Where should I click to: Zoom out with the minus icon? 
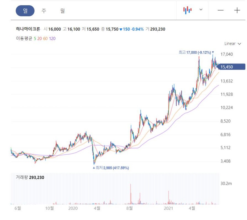pos(221,10)
